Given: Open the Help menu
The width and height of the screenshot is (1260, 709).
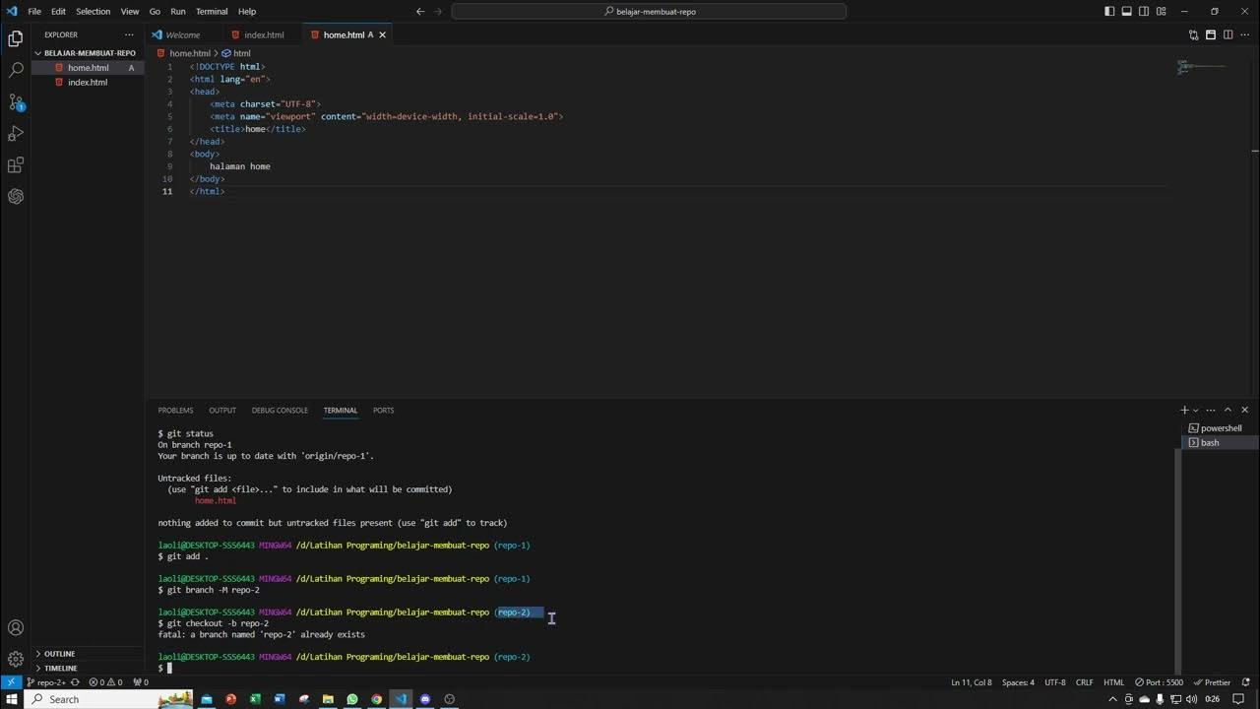Looking at the screenshot, I should pos(247,12).
